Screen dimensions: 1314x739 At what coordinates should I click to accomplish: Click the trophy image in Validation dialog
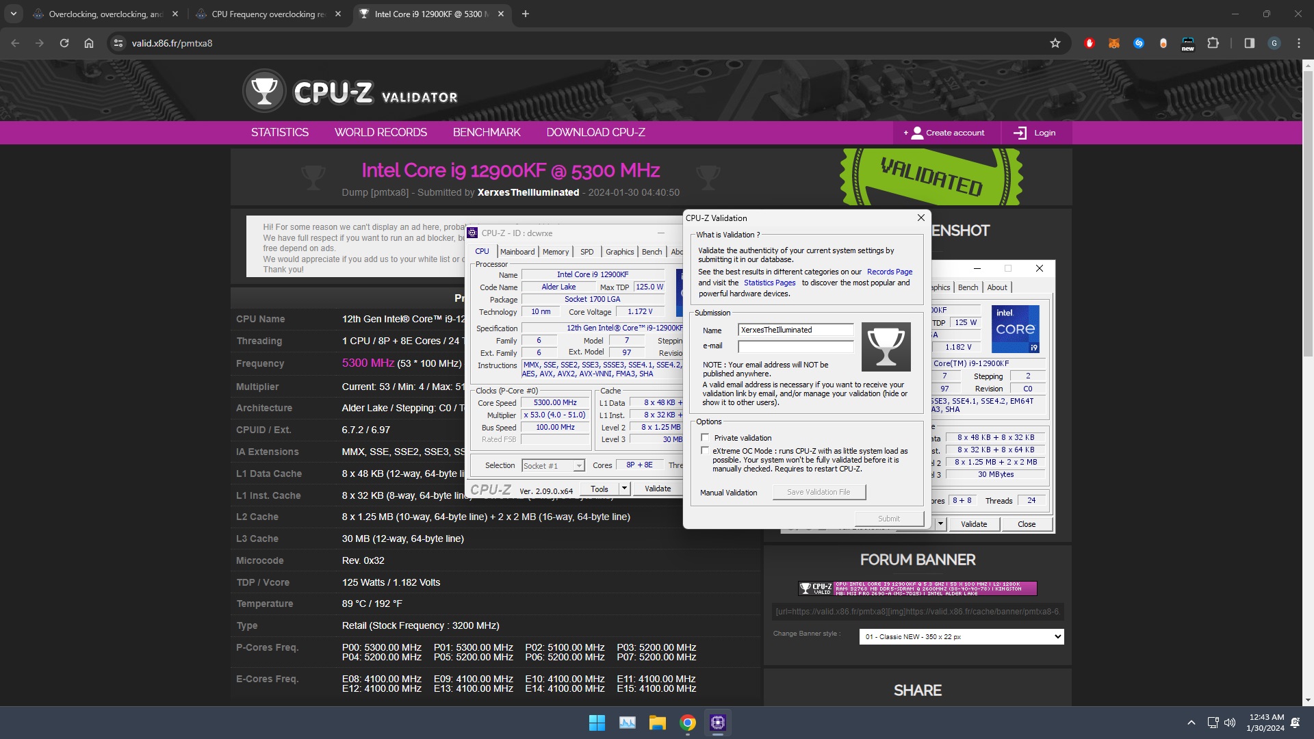click(886, 347)
